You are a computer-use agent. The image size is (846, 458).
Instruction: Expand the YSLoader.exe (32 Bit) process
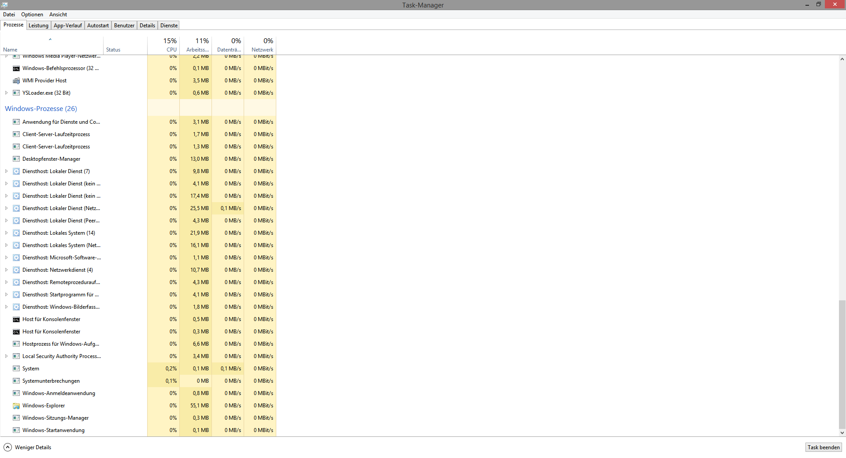6,93
